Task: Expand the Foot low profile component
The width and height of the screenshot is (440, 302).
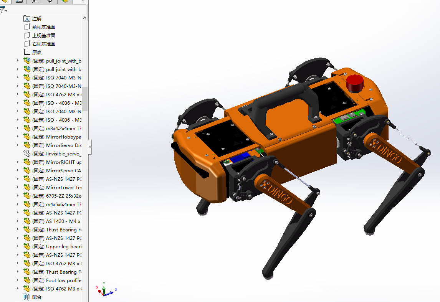Action: [17, 280]
